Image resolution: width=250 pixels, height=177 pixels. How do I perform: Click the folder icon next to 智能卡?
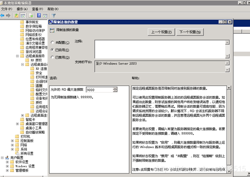click(22, 119)
